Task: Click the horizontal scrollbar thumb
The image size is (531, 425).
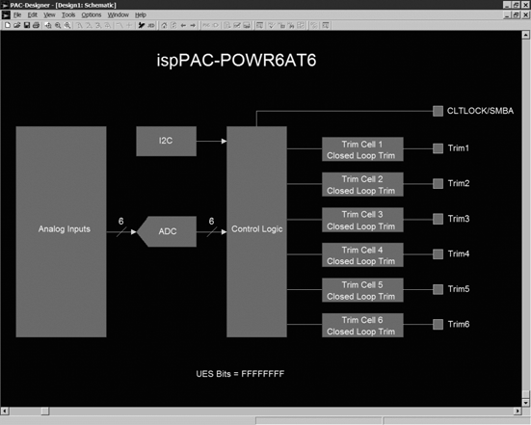Action: 45,412
